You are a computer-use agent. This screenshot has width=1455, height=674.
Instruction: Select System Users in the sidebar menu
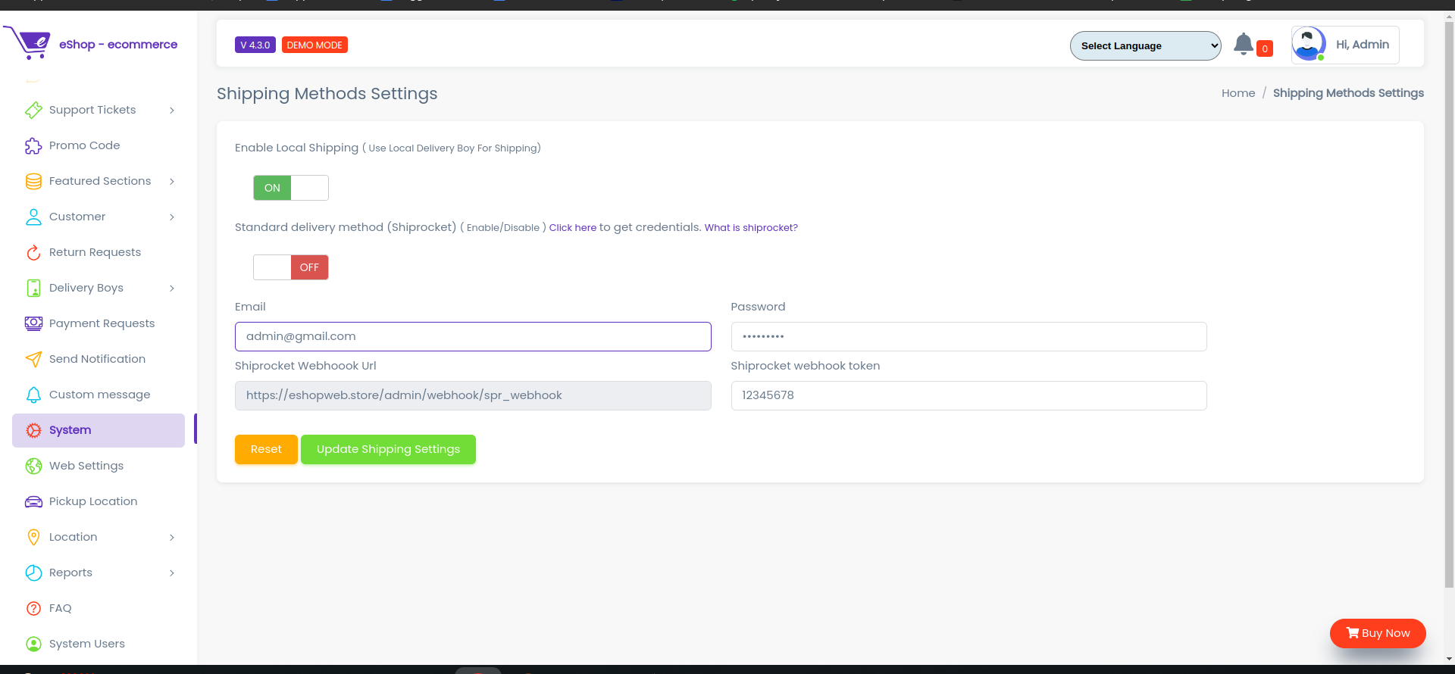[x=86, y=644]
